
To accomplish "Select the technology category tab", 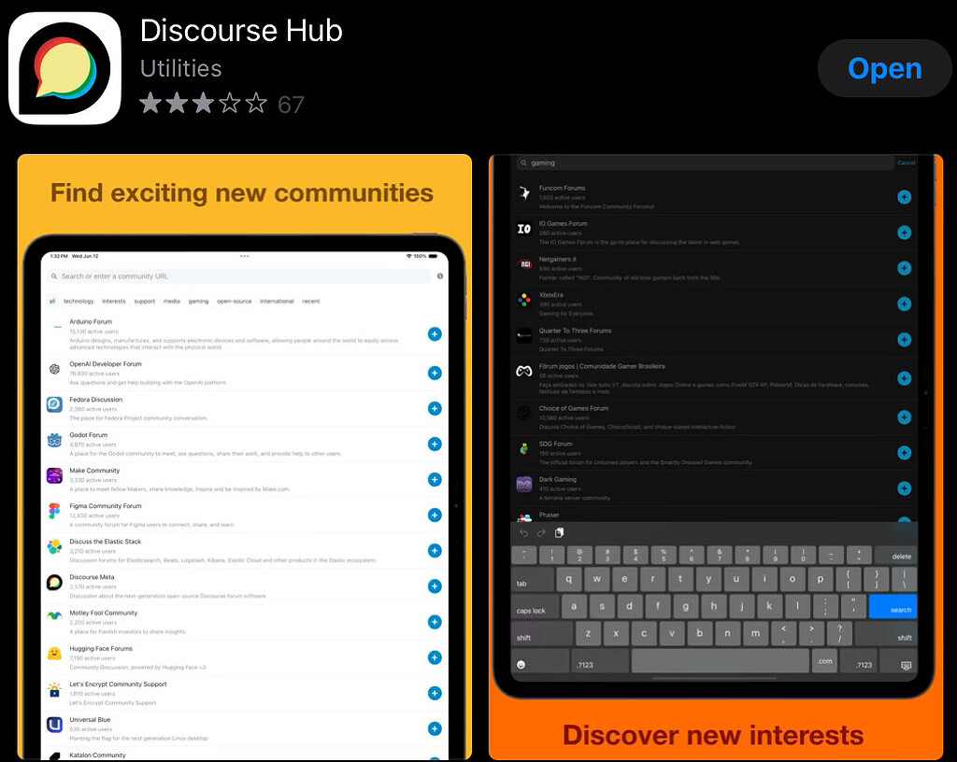I will click(x=79, y=301).
